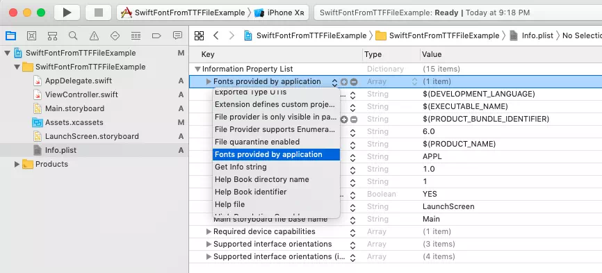Viewport: 602px width, 273px height.
Task: Click the $(PRODUCT_BUNDLE_IDENTIFIER) value
Action: click(x=486, y=119)
